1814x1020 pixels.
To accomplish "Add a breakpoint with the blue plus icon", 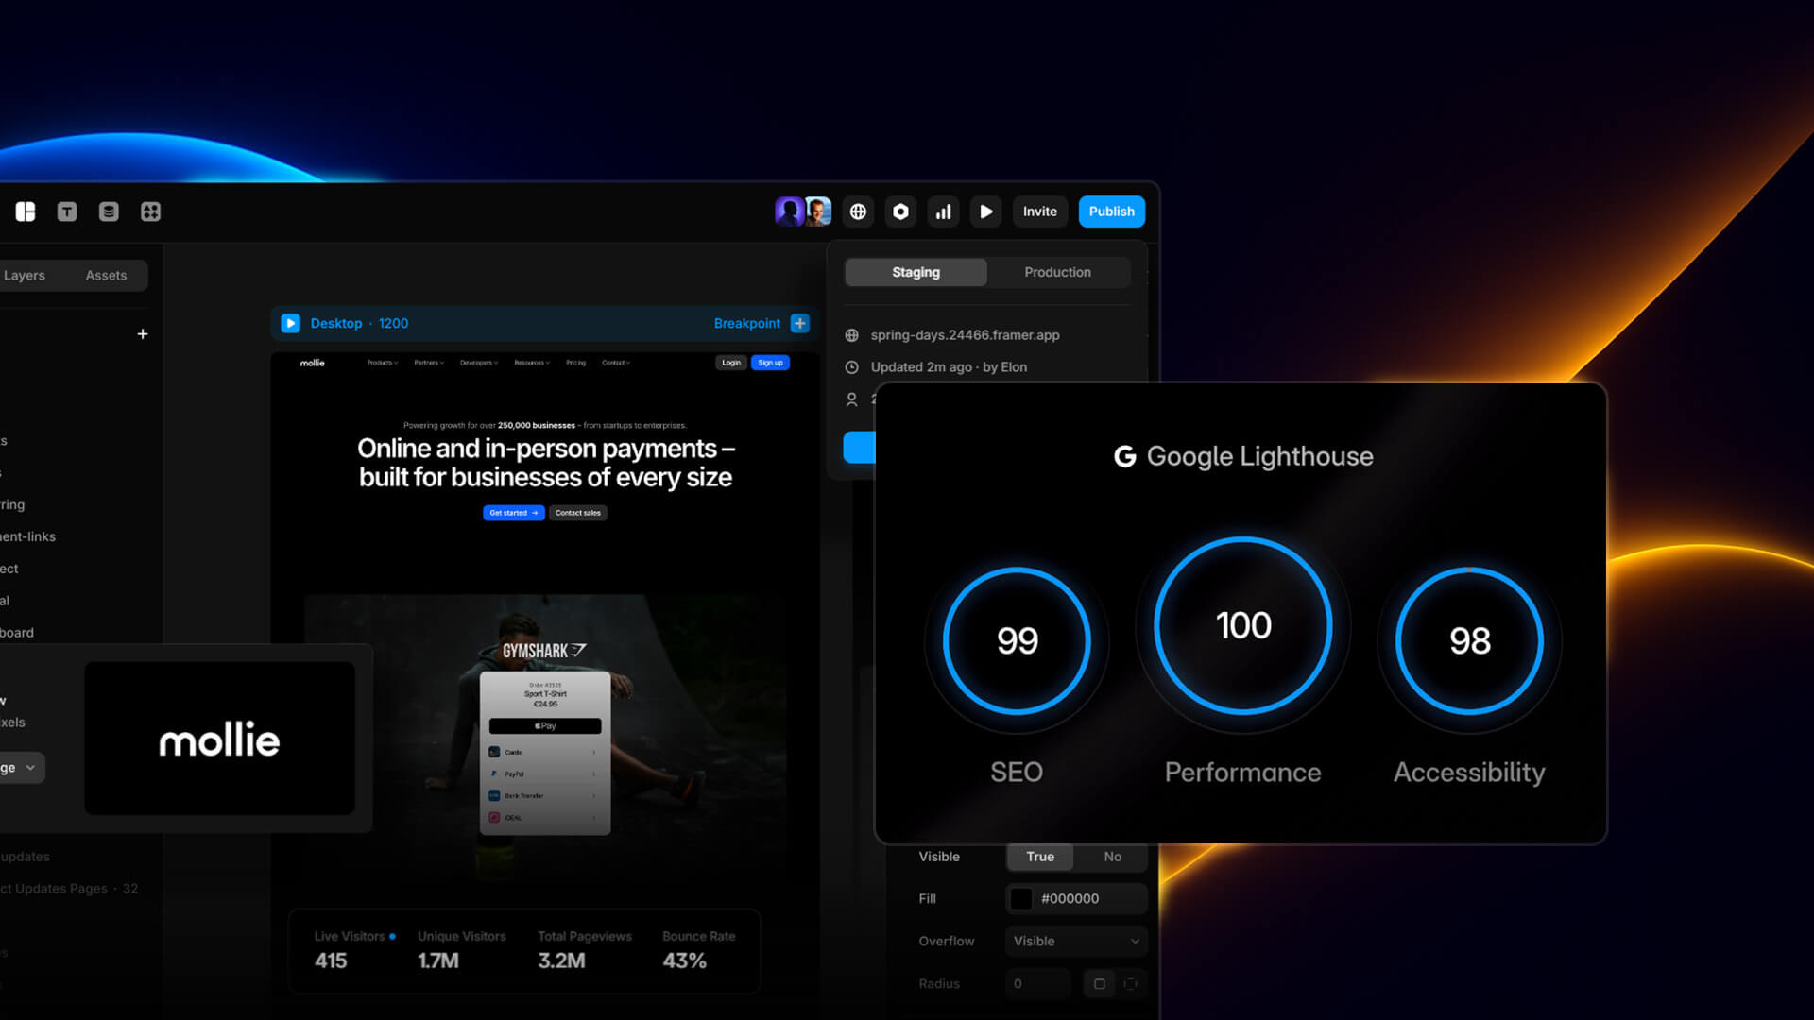I will pos(800,323).
